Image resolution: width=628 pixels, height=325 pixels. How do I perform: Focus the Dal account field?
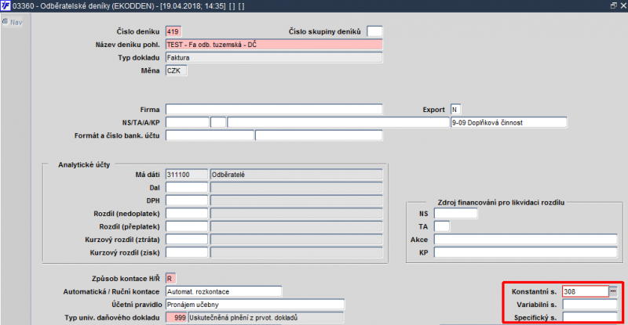pyautogui.click(x=187, y=187)
